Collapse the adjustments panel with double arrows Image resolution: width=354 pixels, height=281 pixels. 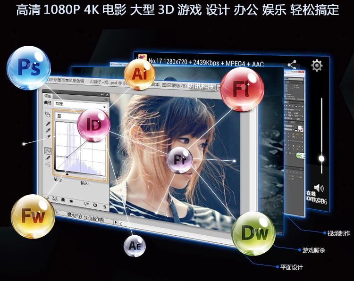coord(102,94)
